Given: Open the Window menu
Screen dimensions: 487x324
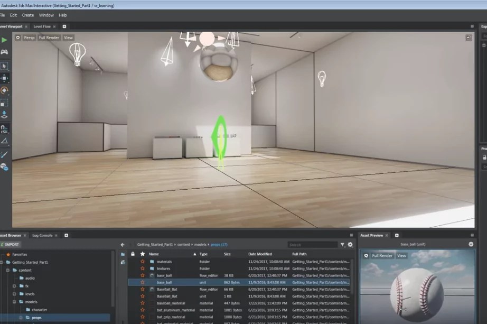Looking at the screenshot, I should point(46,15).
